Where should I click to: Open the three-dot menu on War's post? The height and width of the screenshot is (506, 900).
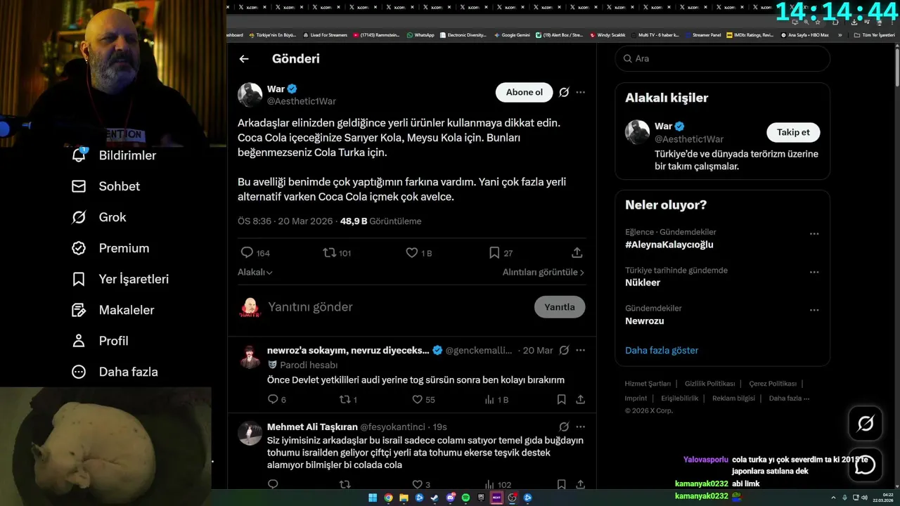point(580,92)
